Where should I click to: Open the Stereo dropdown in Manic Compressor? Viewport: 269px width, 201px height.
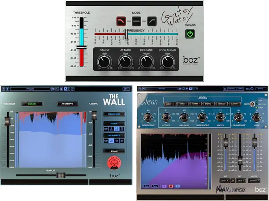point(260,89)
